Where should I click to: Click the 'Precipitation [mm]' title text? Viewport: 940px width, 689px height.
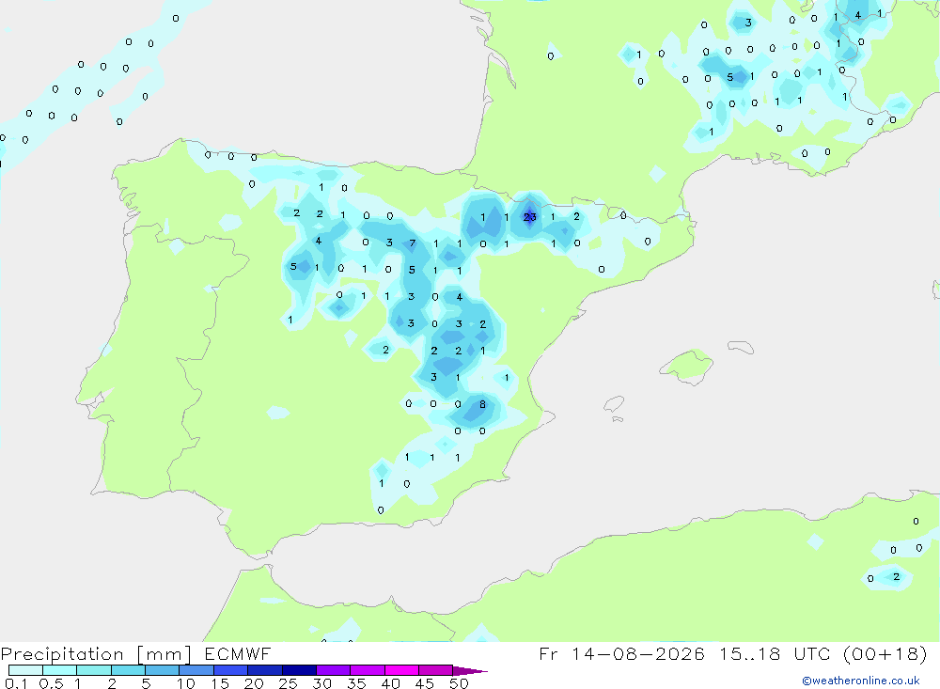(96, 654)
